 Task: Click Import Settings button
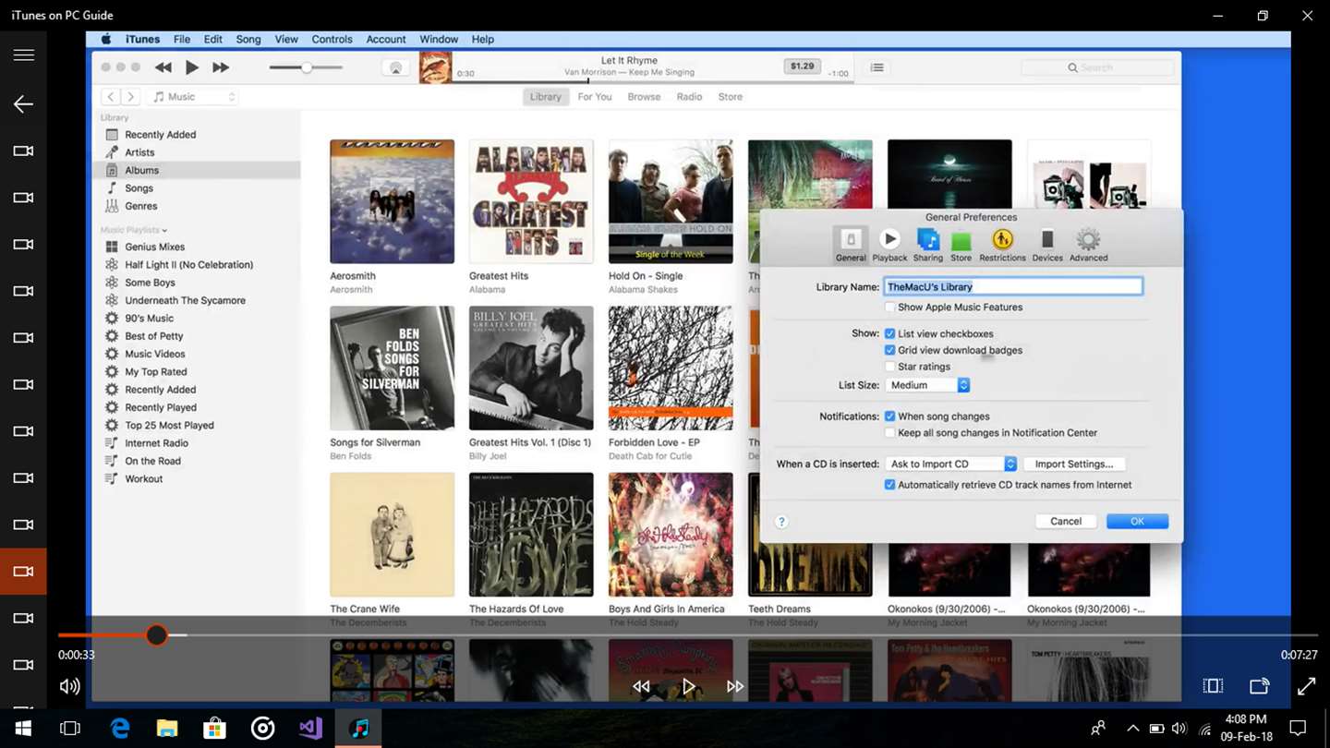click(x=1074, y=464)
